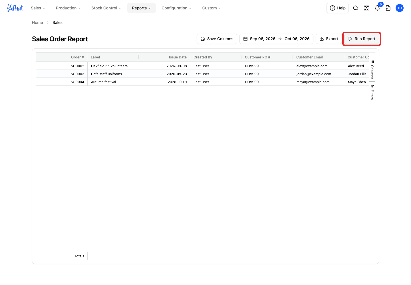Open the QR code scanner icon

tap(366, 8)
